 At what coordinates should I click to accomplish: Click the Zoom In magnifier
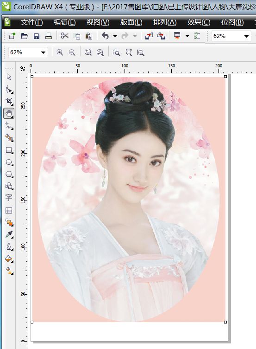(x=60, y=52)
